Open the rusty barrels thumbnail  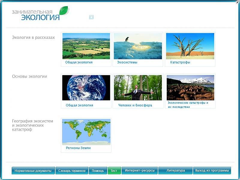(x=190, y=88)
